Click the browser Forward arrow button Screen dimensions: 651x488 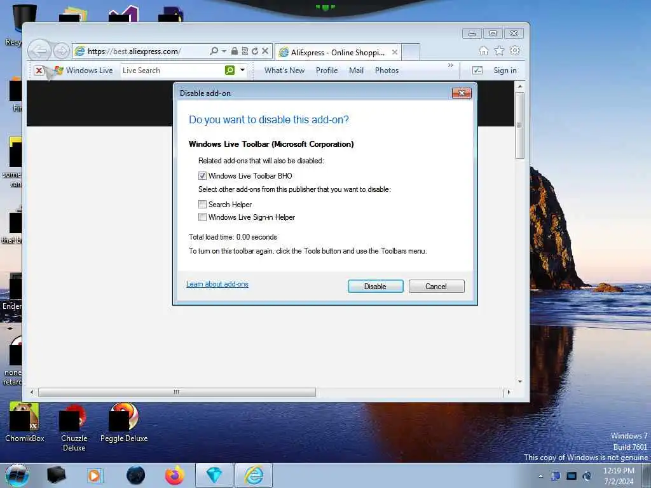[62, 51]
